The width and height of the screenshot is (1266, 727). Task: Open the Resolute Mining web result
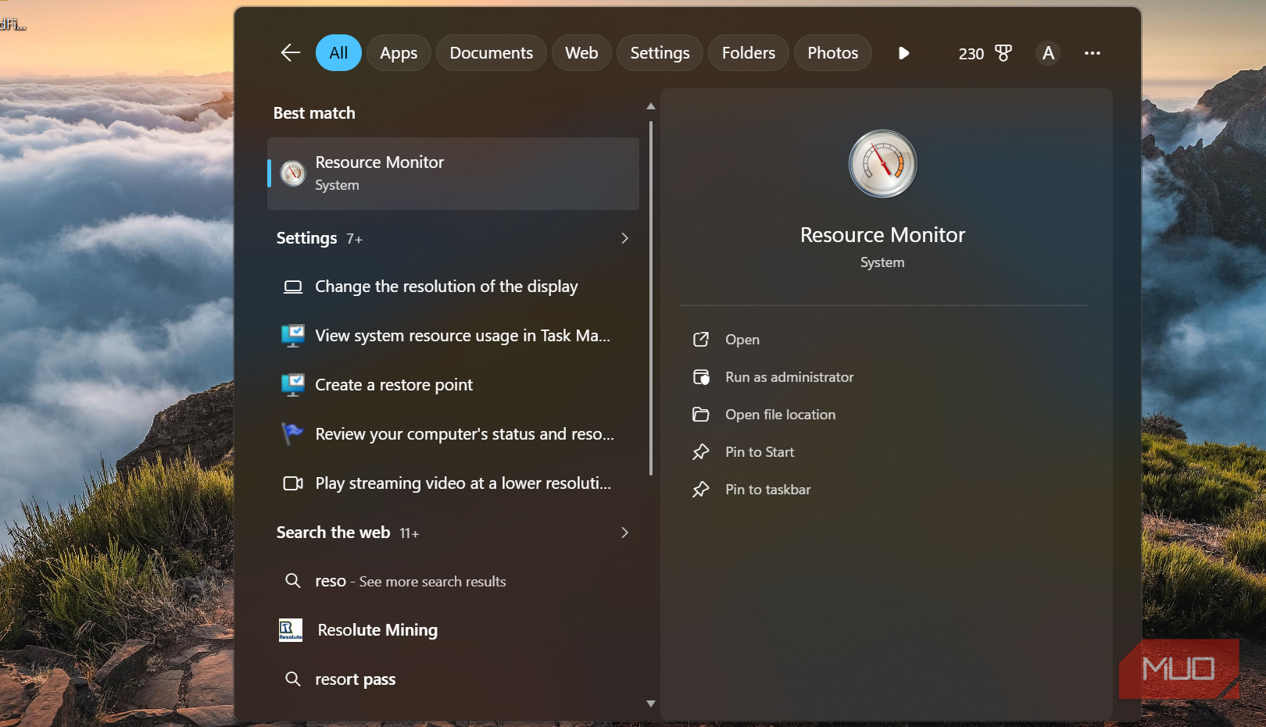click(453, 630)
